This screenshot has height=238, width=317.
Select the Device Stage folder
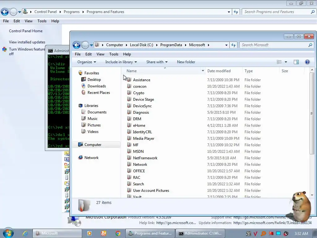(143, 99)
